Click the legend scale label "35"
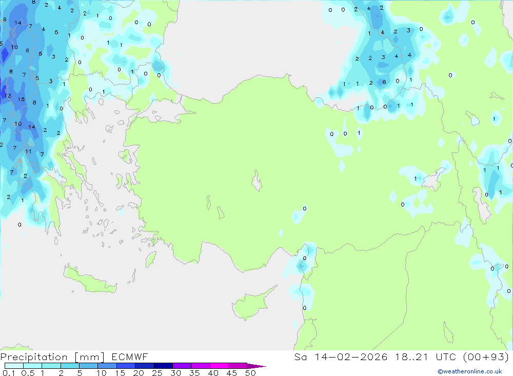 point(194,373)
